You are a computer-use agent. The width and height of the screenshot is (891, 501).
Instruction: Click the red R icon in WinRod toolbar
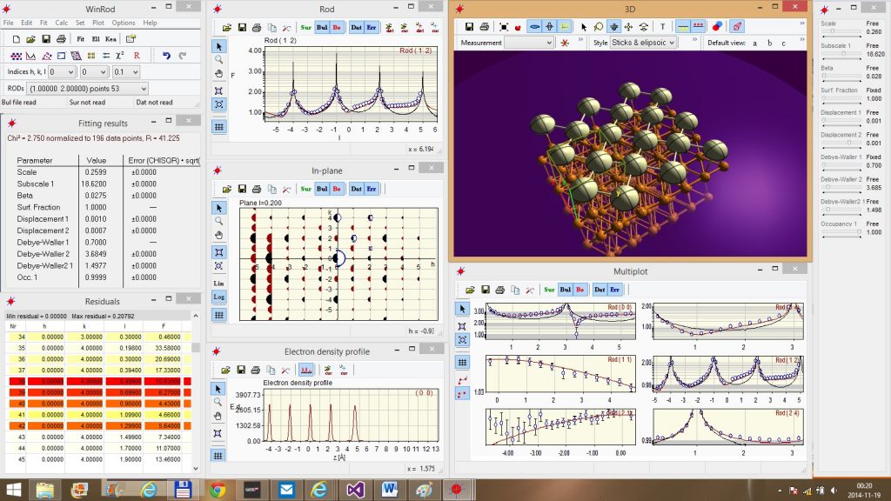[137, 56]
